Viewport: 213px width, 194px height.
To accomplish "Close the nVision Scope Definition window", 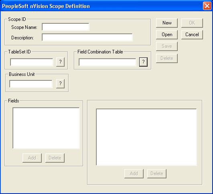I will tap(207, 6).
